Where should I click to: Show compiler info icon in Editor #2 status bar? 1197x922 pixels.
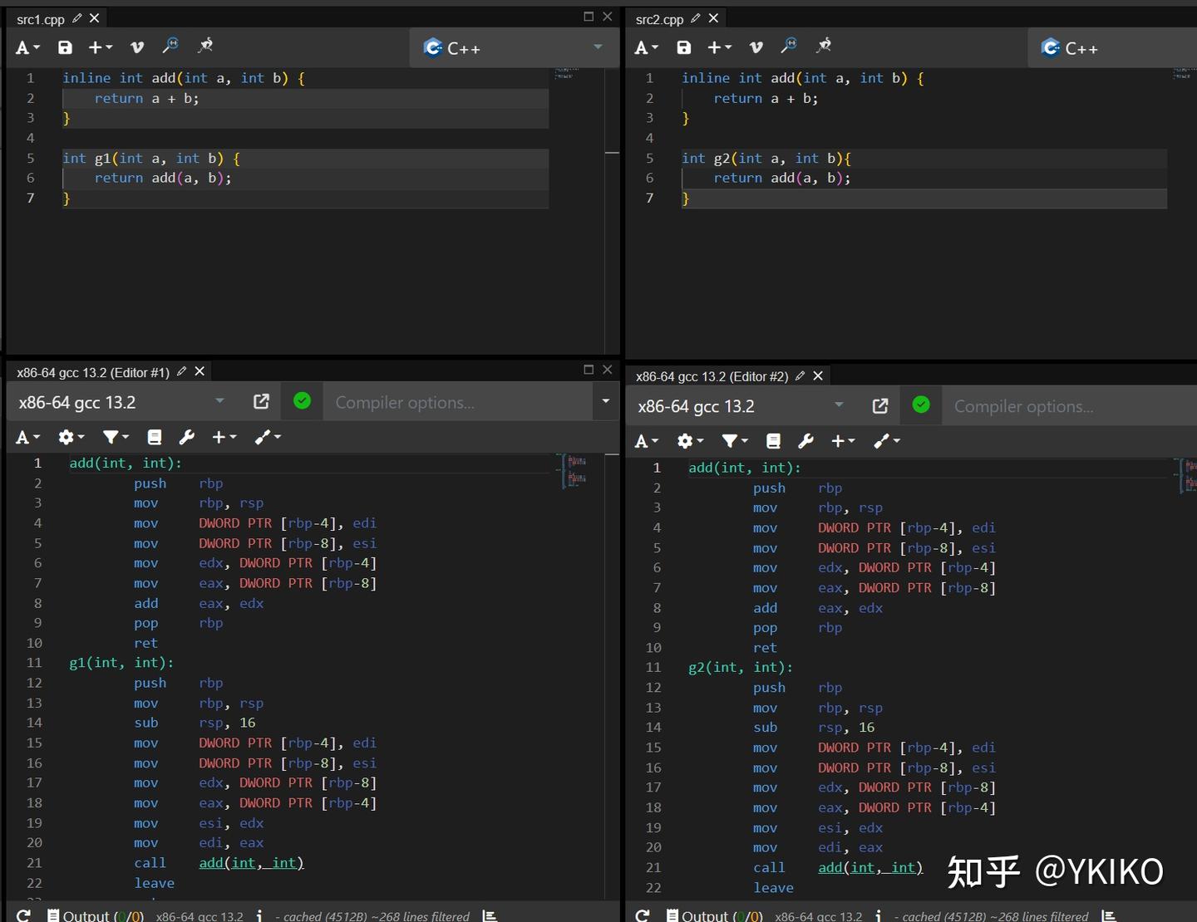879,915
